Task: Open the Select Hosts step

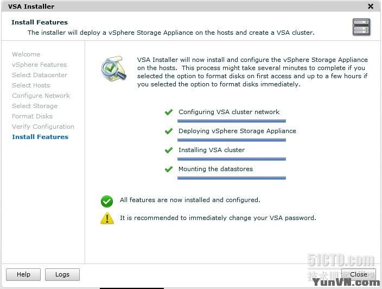Action: tap(31, 85)
